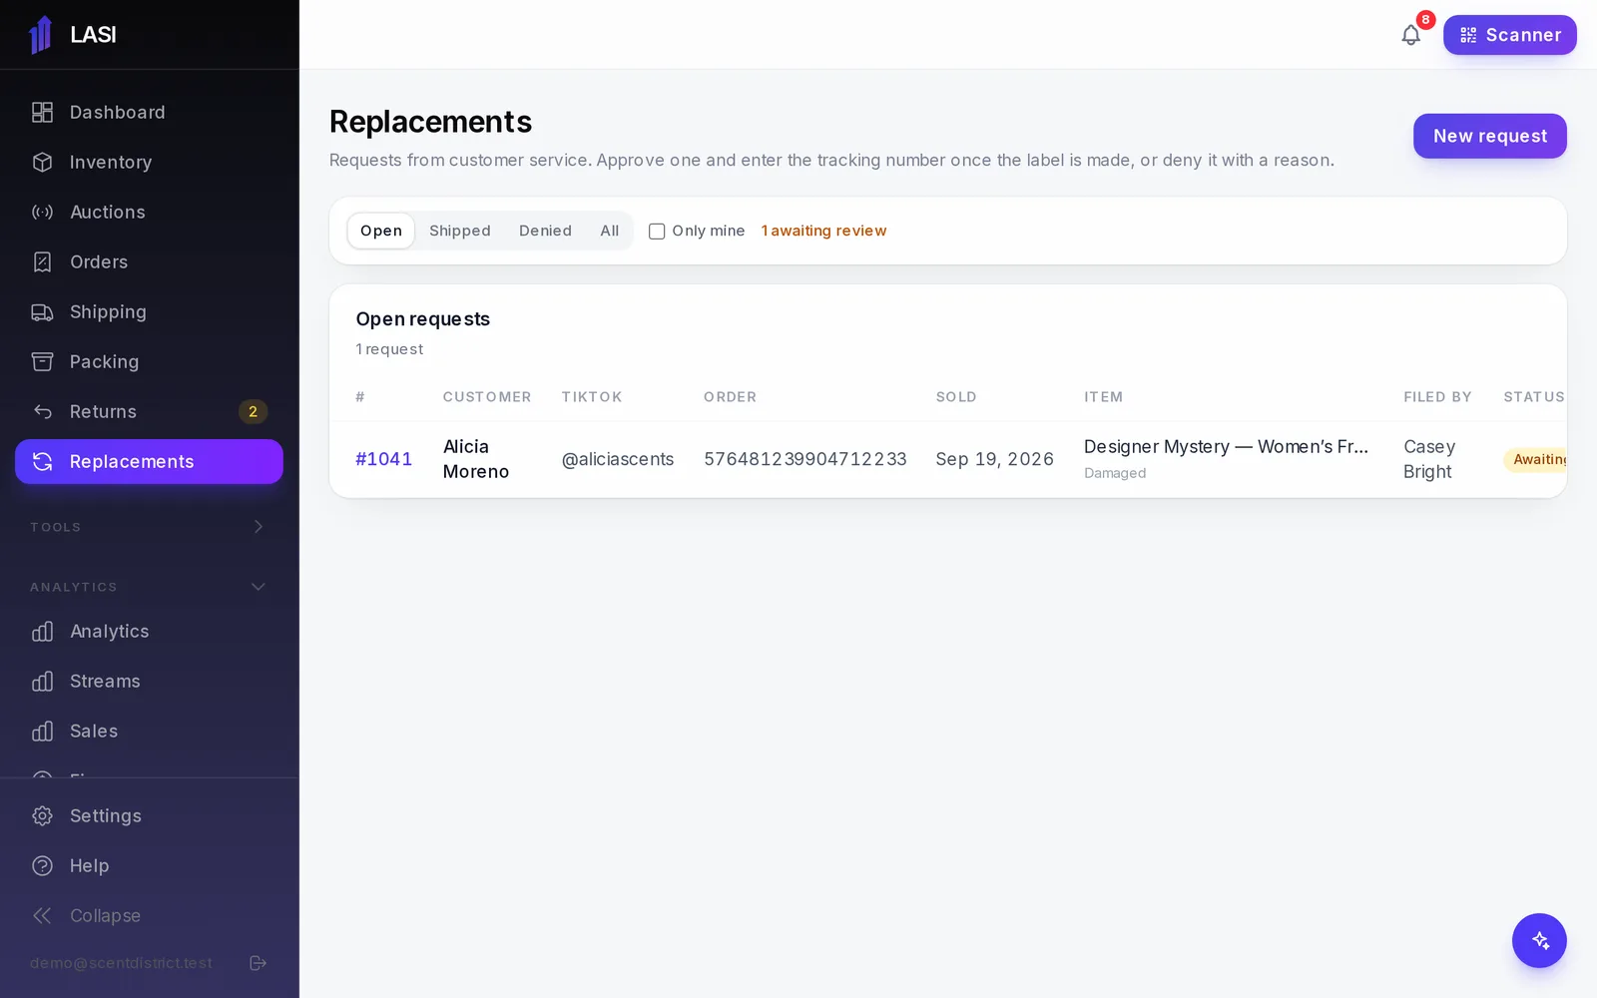The height and width of the screenshot is (998, 1597).
Task: Expand the Tools section
Action: click(150, 527)
